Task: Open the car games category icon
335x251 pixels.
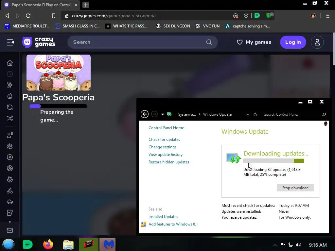Action: coord(9,201)
